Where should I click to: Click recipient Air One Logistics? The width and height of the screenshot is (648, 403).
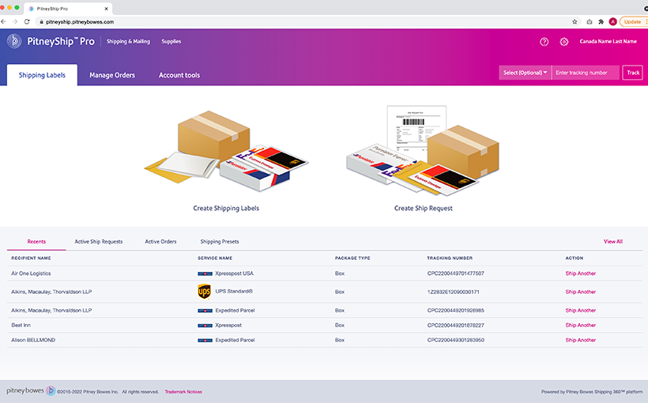pyautogui.click(x=31, y=273)
